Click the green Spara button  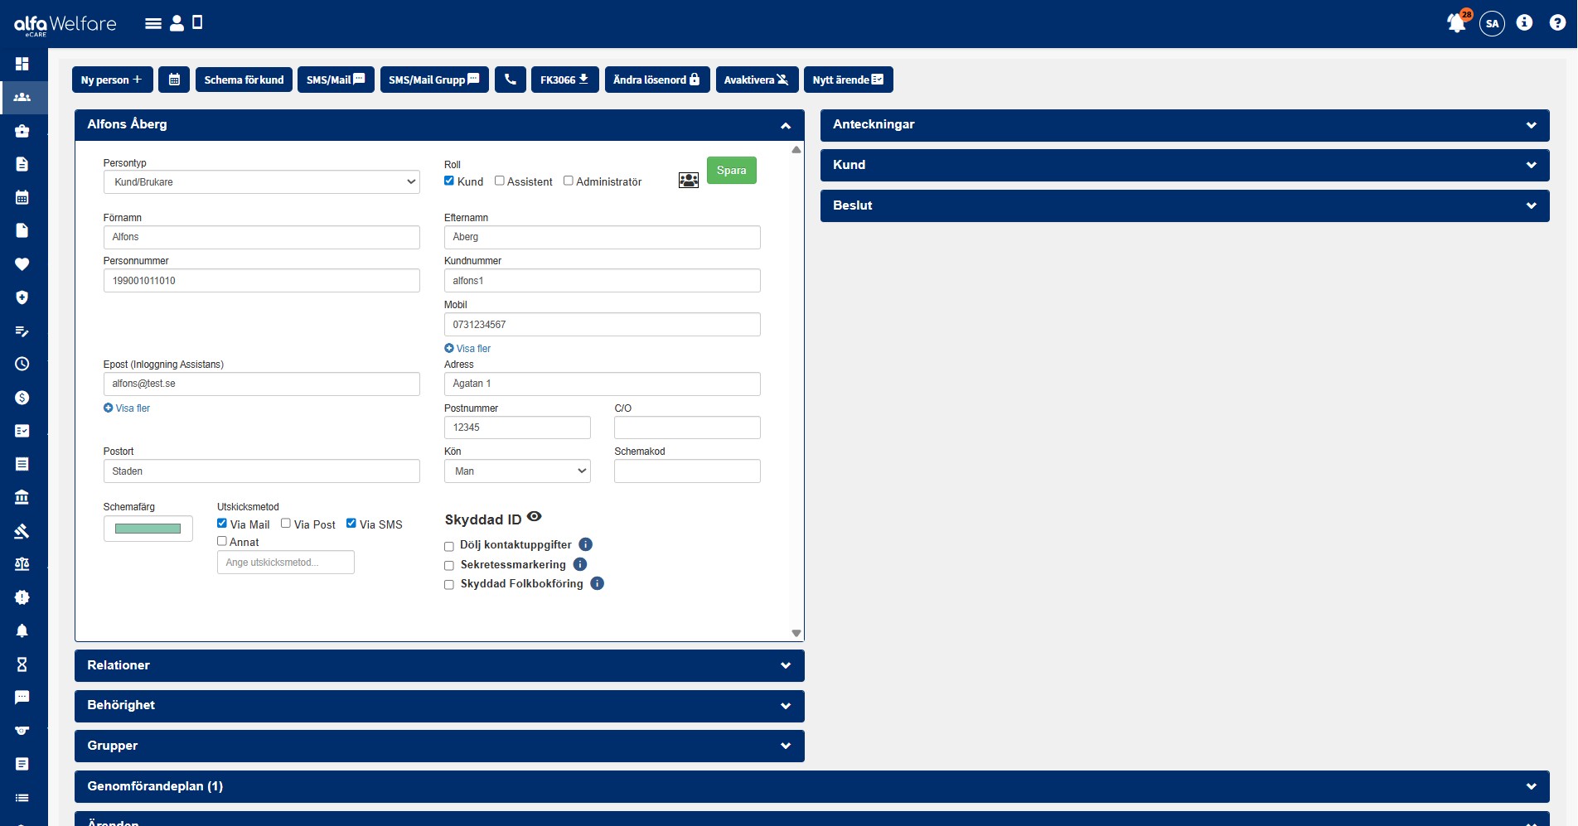click(731, 171)
